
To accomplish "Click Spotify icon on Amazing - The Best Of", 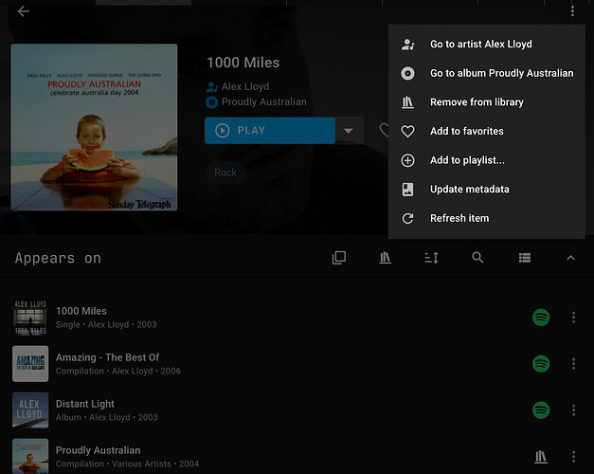I will click(x=541, y=364).
